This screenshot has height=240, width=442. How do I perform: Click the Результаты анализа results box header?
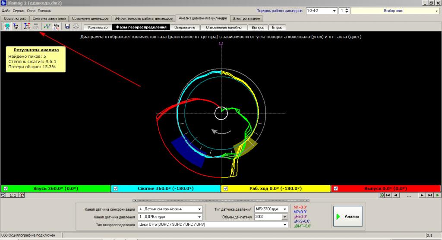pyautogui.click(x=36, y=50)
